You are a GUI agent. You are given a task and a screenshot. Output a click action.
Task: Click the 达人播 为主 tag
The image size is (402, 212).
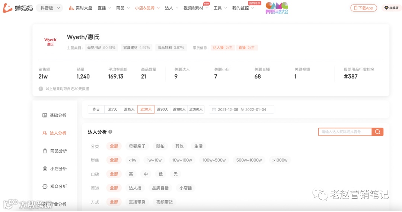(223, 48)
